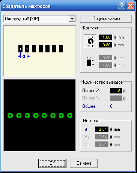Adjust the По оси X pin count stepper
This screenshot has width=137, height=173.
point(124,91)
